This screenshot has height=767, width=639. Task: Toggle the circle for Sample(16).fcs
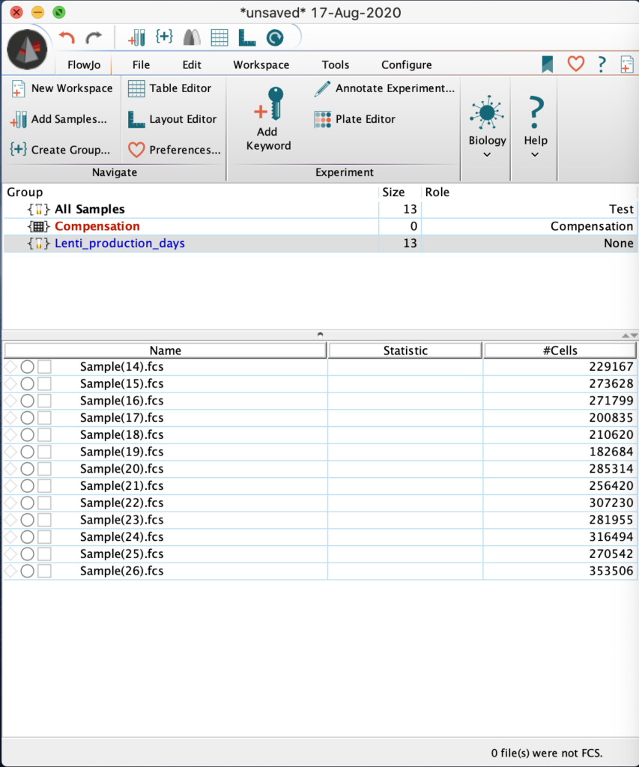point(28,401)
